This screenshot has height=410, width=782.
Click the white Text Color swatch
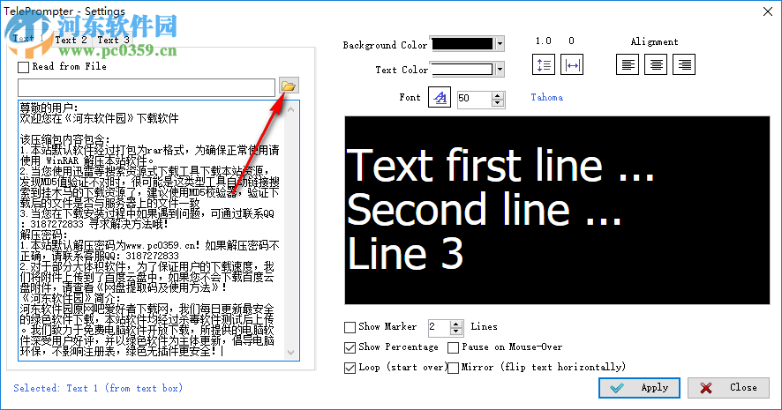462,70
